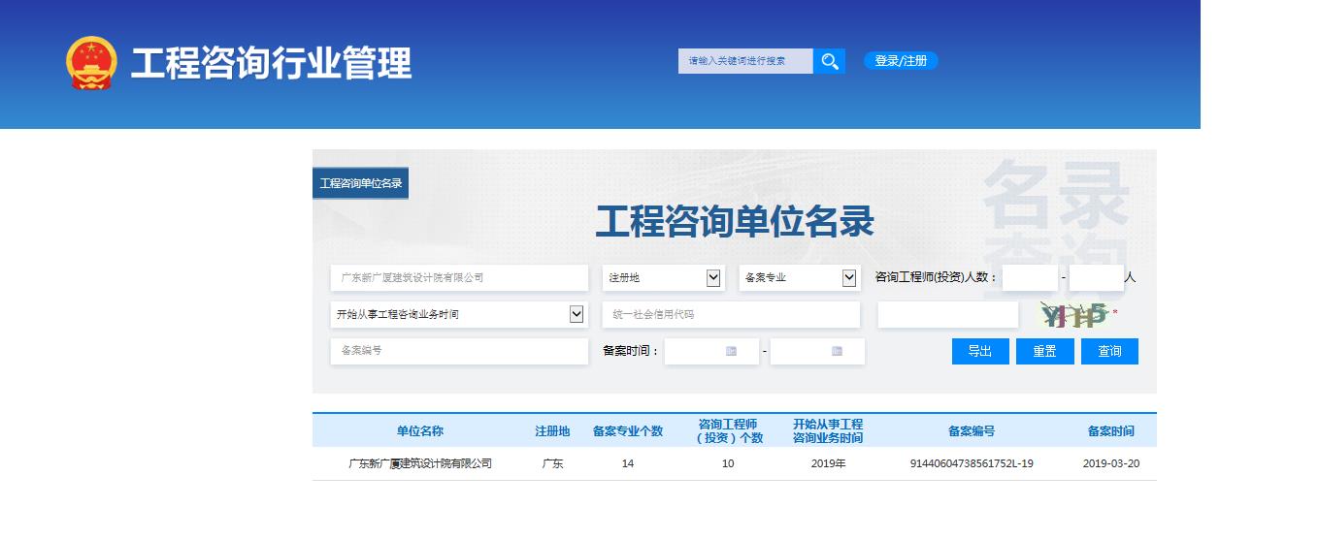
Task: Refresh the captcha verification image
Action: [x=1072, y=315]
